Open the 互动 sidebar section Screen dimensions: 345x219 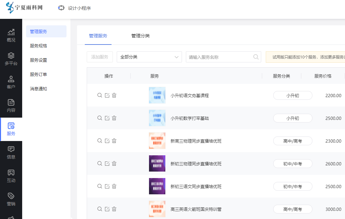[11, 176]
